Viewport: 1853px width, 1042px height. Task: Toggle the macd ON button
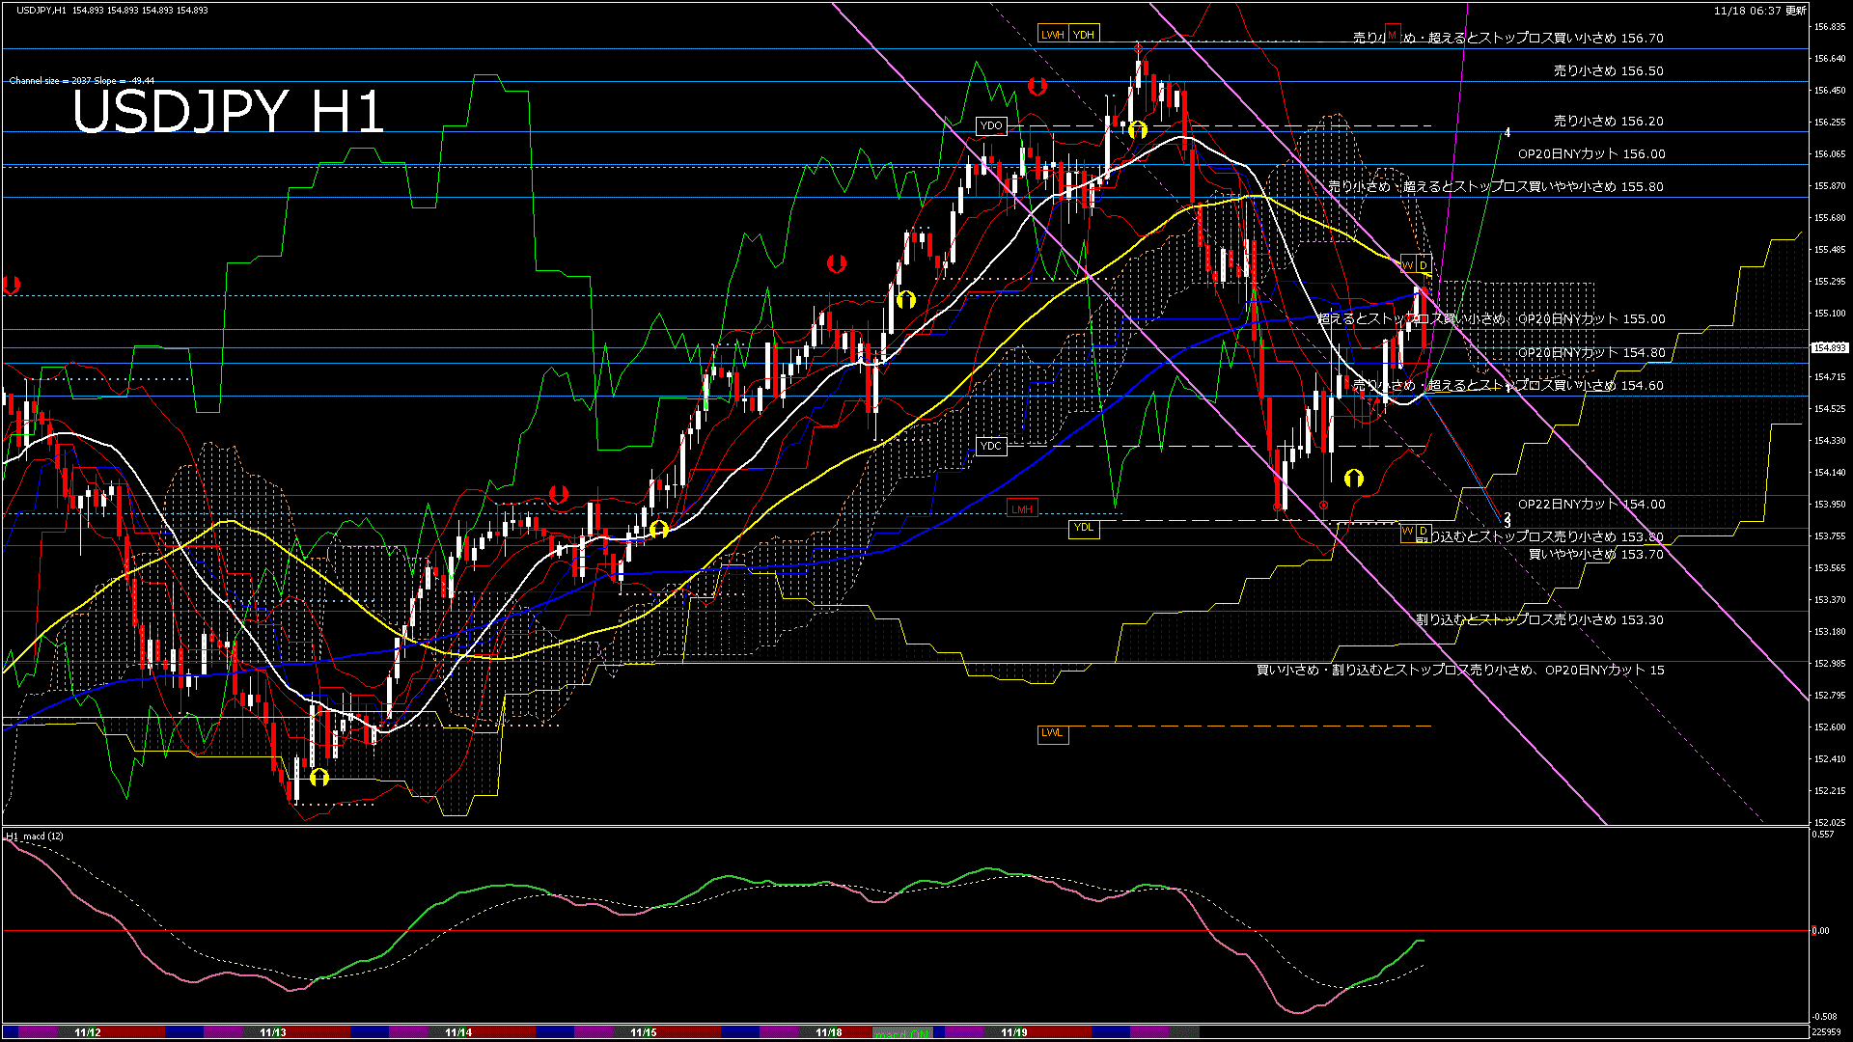(x=902, y=1032)
